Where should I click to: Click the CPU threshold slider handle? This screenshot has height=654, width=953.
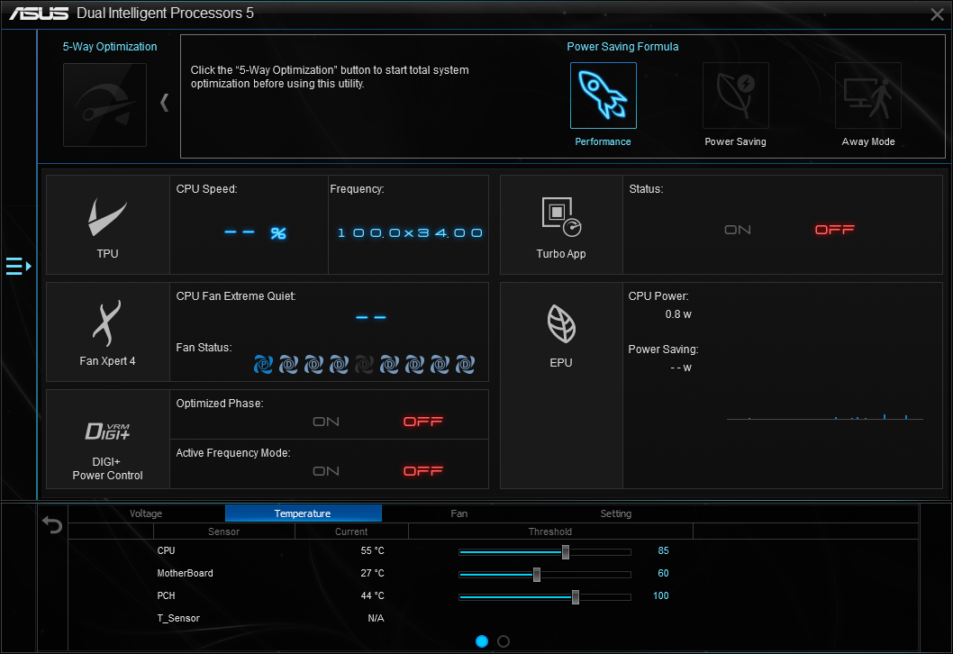click(566, 552)
